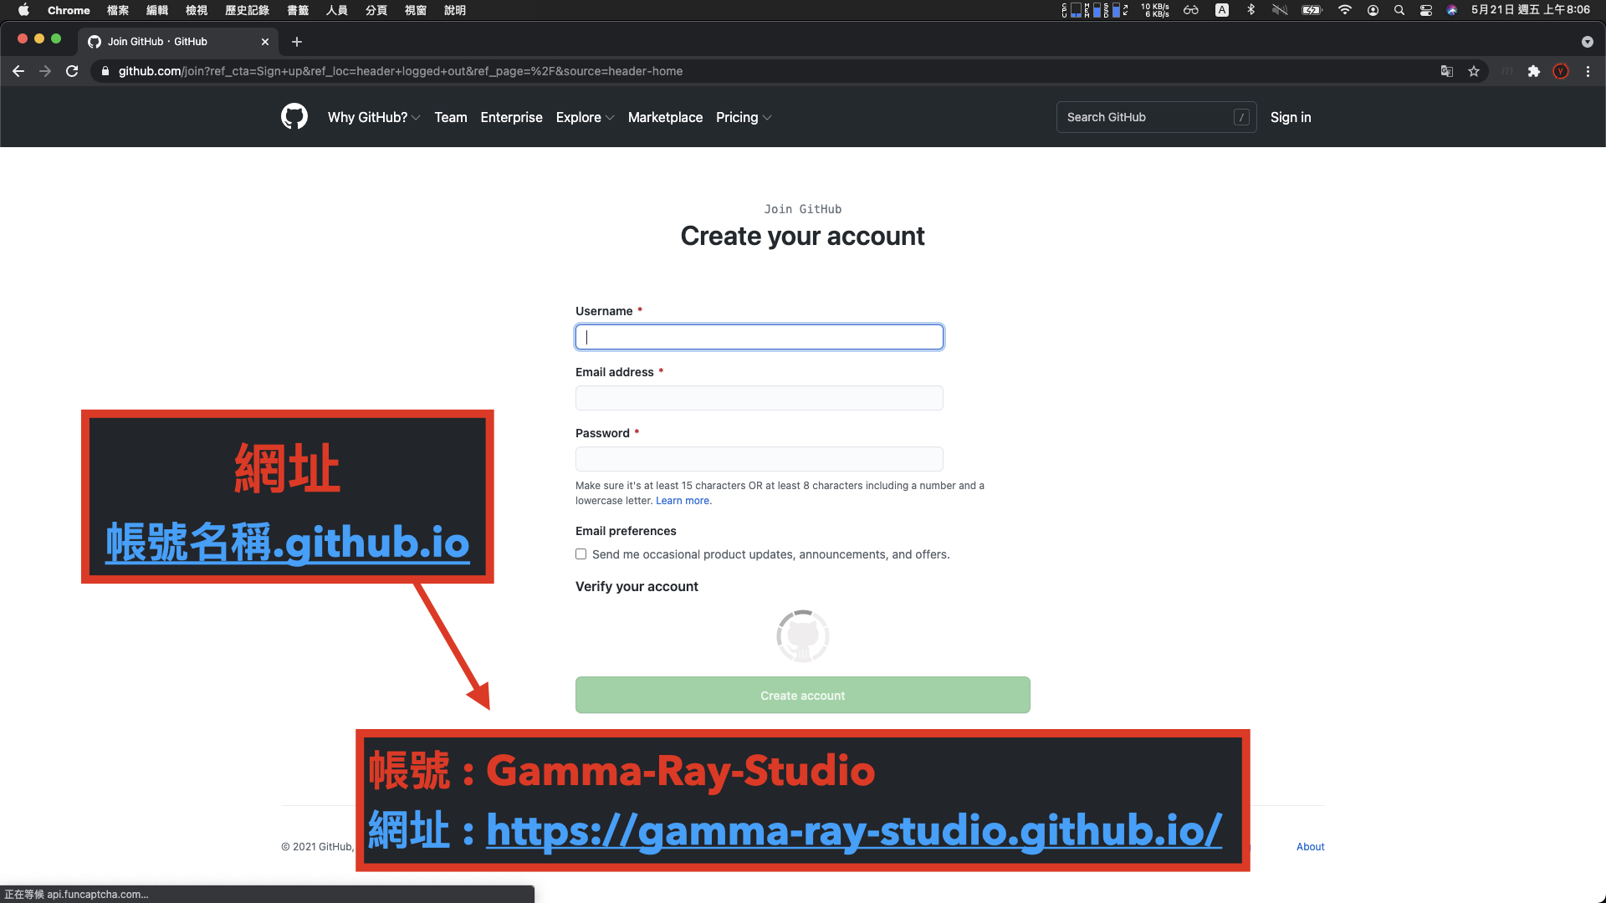Focus the Email address field

[x=760, y=398]
